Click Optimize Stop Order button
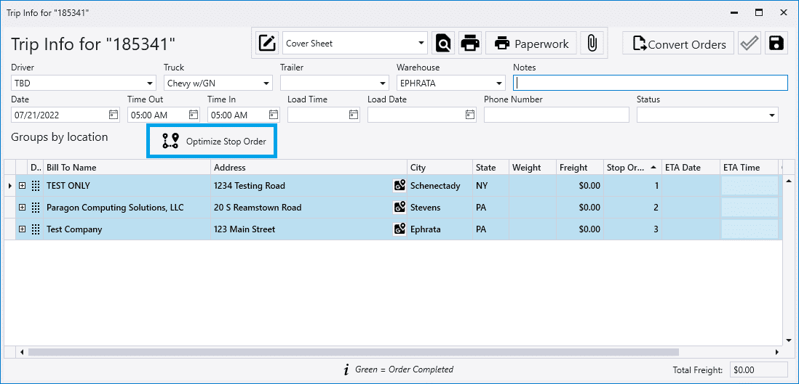 point(212,141)
